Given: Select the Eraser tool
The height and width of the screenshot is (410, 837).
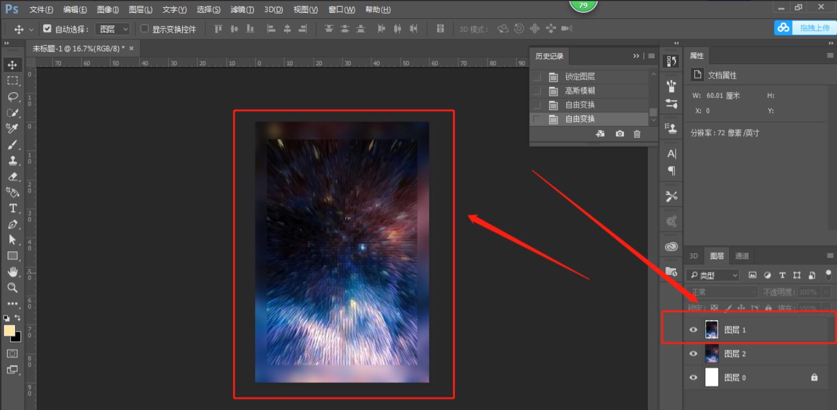Looking at the screenshot, I should click(13, 177).
